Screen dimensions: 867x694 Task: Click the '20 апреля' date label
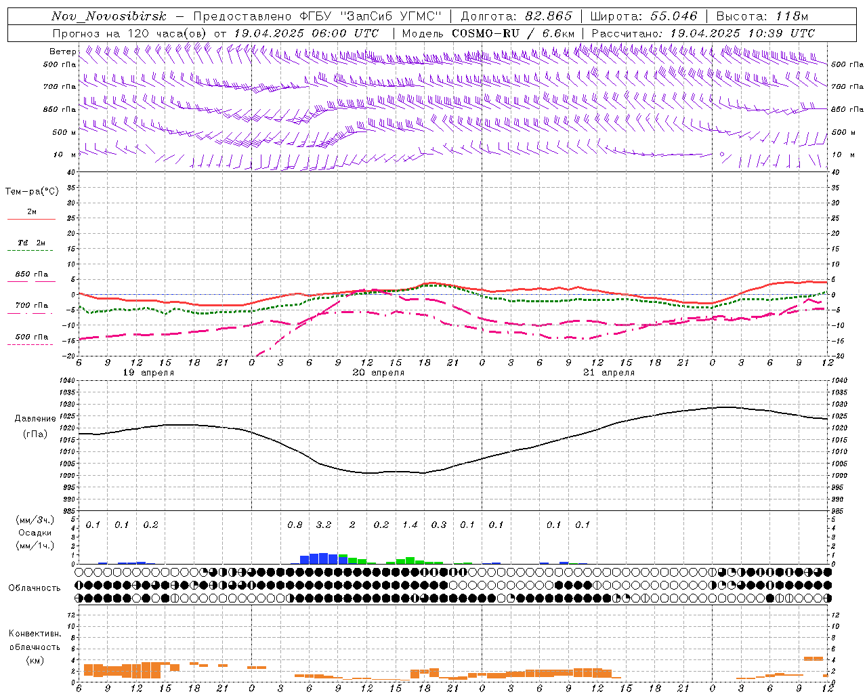point(379,373)
